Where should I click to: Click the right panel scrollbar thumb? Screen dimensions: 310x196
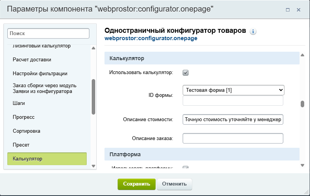point(302,104)
